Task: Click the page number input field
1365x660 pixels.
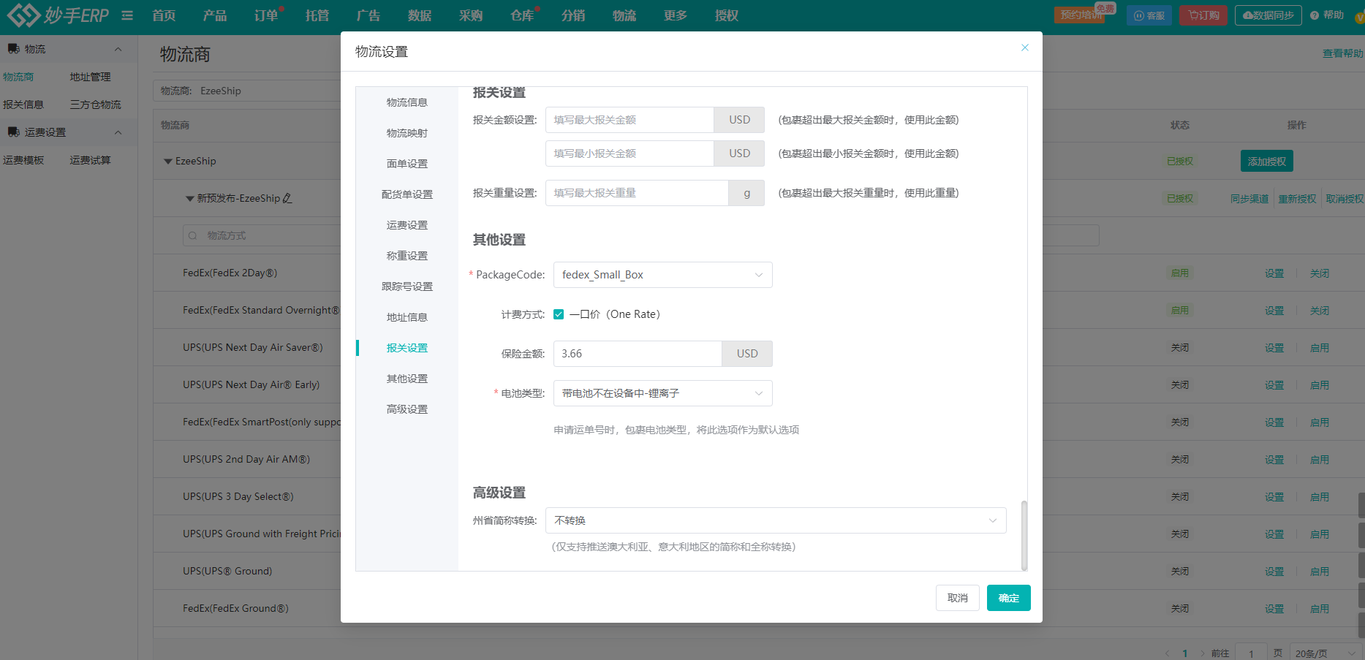Action: pos(1252,653)
